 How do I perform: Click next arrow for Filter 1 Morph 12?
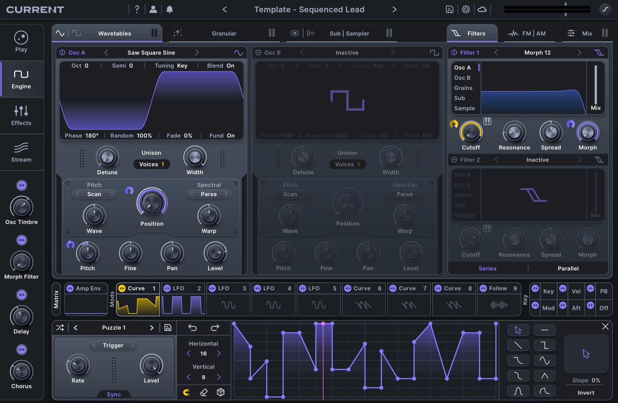(x=579, y=52)
